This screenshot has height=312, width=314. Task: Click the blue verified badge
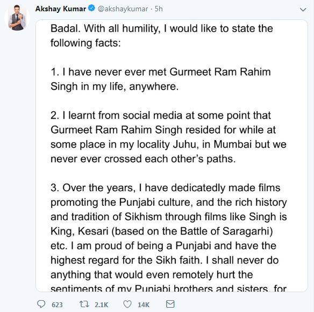click(x=91, y=9)
